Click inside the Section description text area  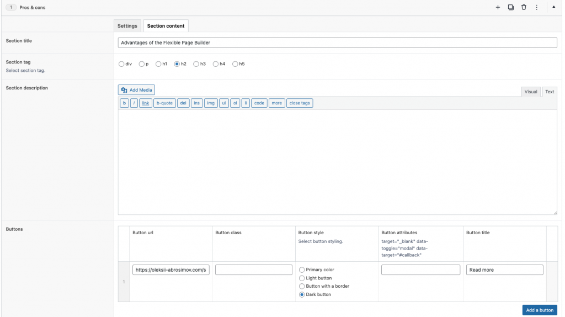click(337, 162)
